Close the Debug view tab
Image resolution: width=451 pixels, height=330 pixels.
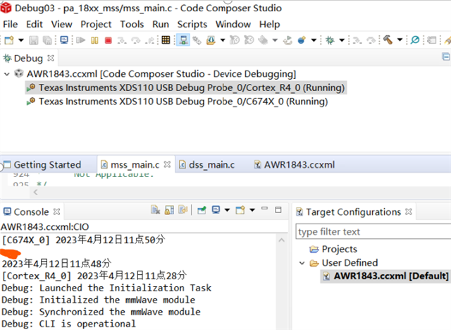pyautogui.click(x=51, y=58)
